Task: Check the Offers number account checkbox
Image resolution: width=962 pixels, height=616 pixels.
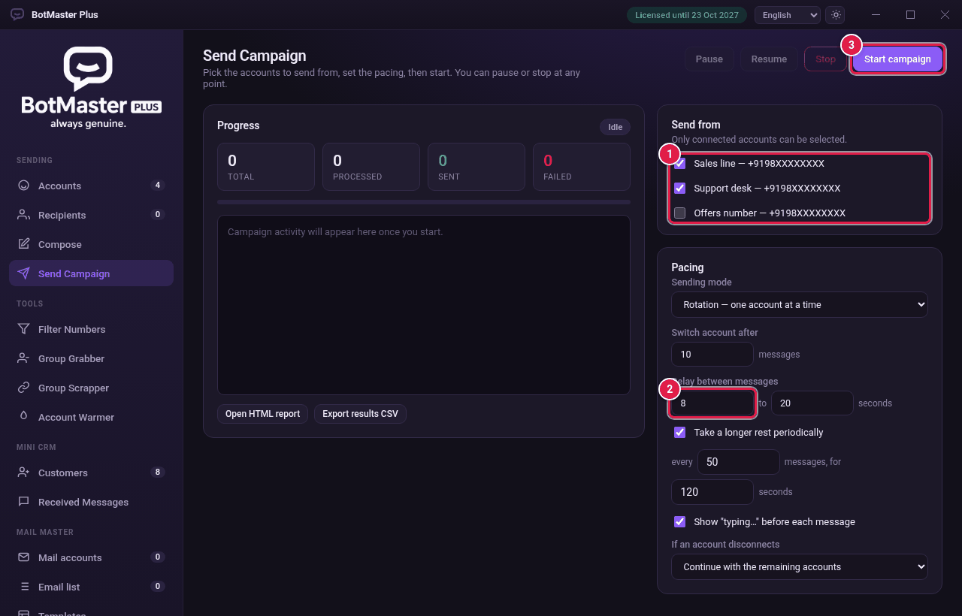Action: pyautogui.click(x=680, y=213)
